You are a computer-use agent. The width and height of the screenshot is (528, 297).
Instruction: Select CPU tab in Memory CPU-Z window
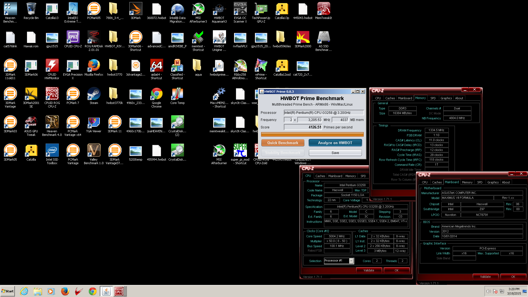click(x=378, y=98)
